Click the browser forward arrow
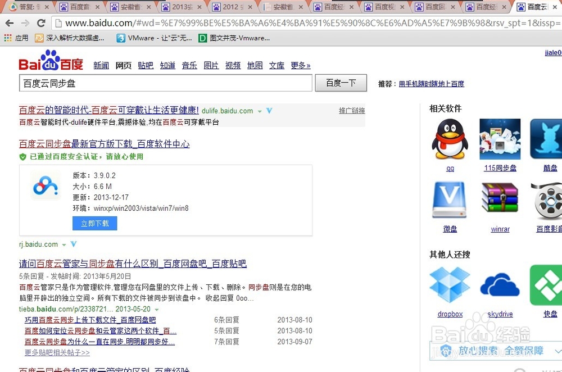Viewport: 562px width, 372px height. 25,23
